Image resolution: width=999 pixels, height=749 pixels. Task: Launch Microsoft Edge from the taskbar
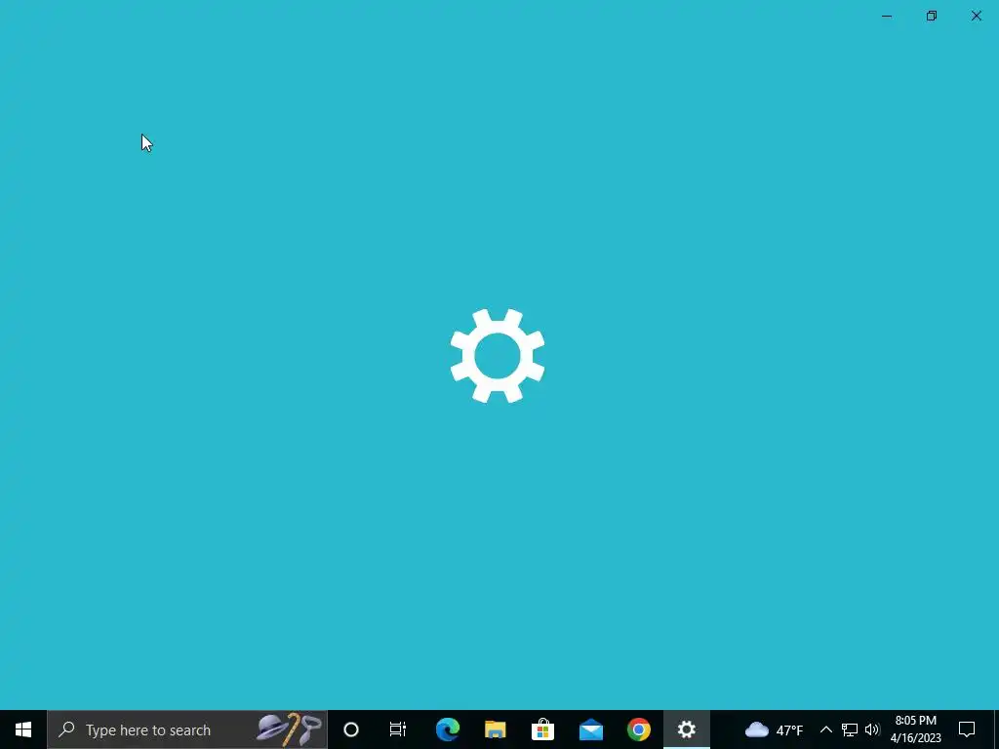coord(447,729)
